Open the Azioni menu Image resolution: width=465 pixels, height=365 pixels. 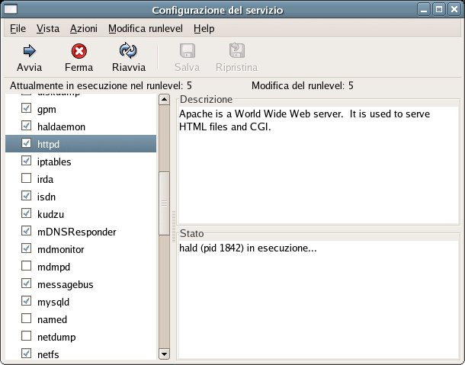pyautogui.click(x=84, y=28)
